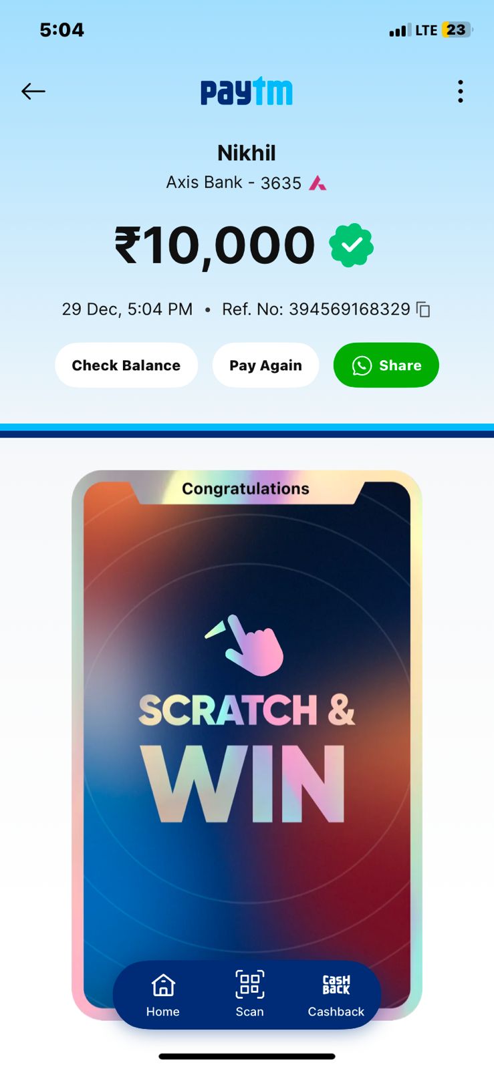This screenshot has width=494, height=1069.
Task: Tap the ₹10,000 amount
Action: pyautogui.click(x=215, y=245)
